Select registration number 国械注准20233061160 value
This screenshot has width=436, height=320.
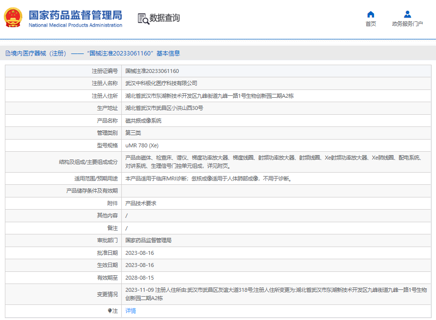[x=152, y=71]
